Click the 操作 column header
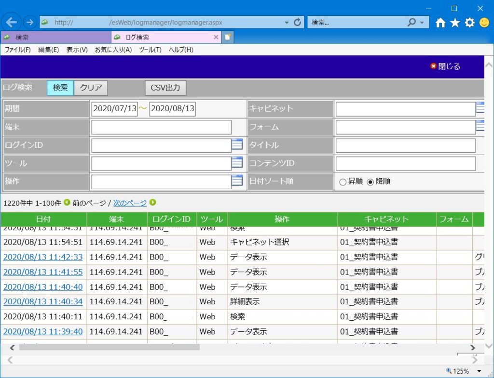Image resolution: width=494 pixels, height=378 pixels. point(282,219)
